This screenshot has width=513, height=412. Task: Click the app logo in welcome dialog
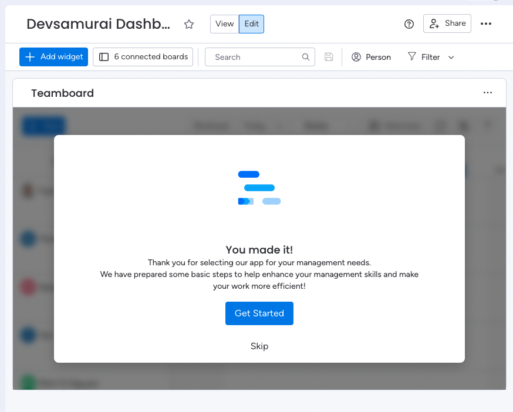[x=259, y=188]
